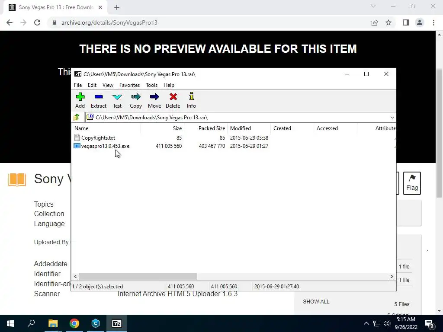Toggle Chrome side panel icon

[406, 22]
